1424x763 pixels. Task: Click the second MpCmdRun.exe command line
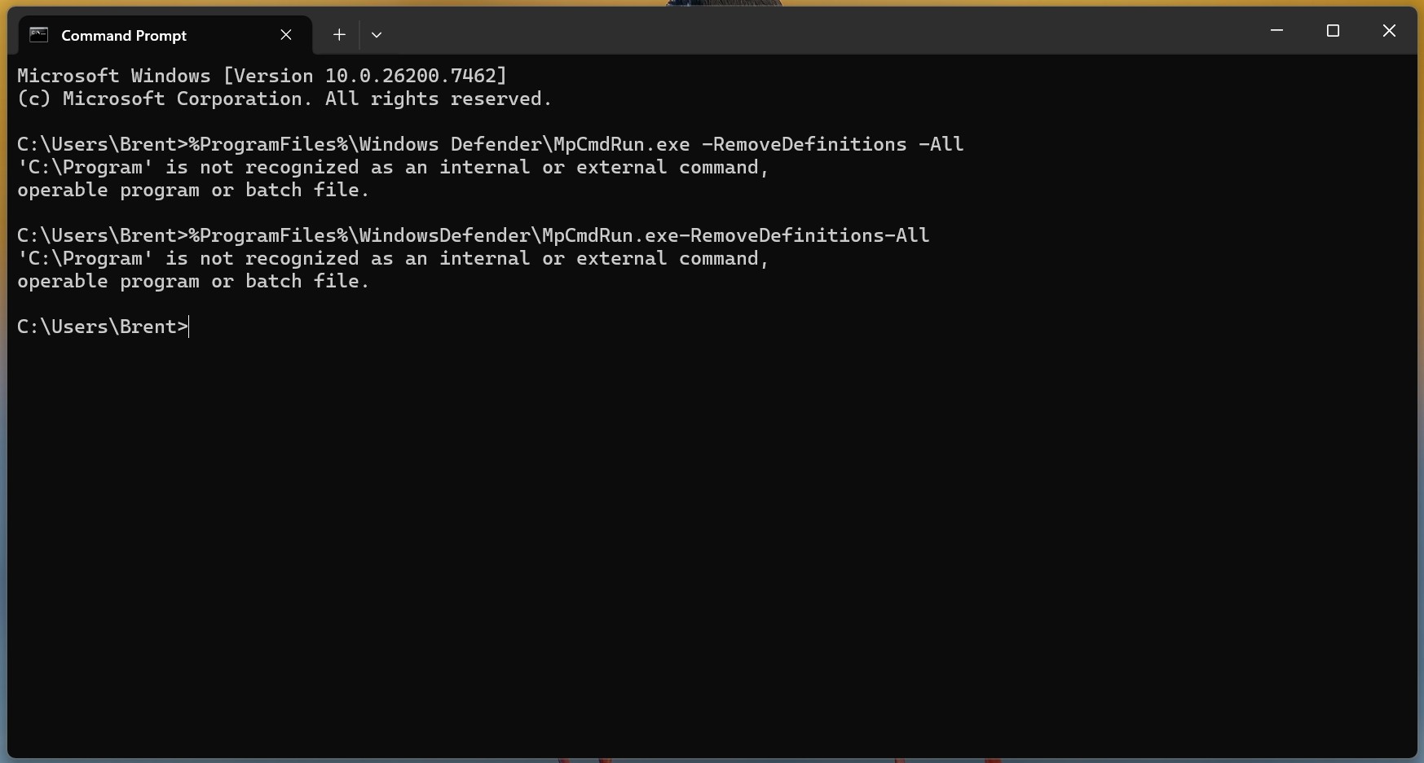471,235
